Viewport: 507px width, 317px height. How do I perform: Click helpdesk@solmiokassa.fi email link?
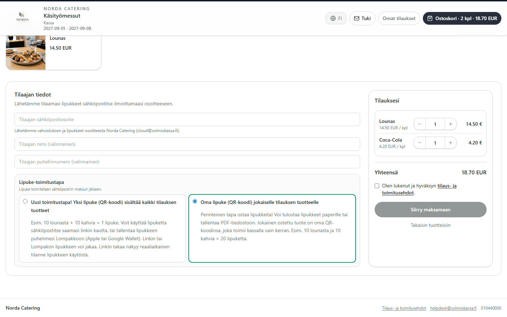(453, 308)
